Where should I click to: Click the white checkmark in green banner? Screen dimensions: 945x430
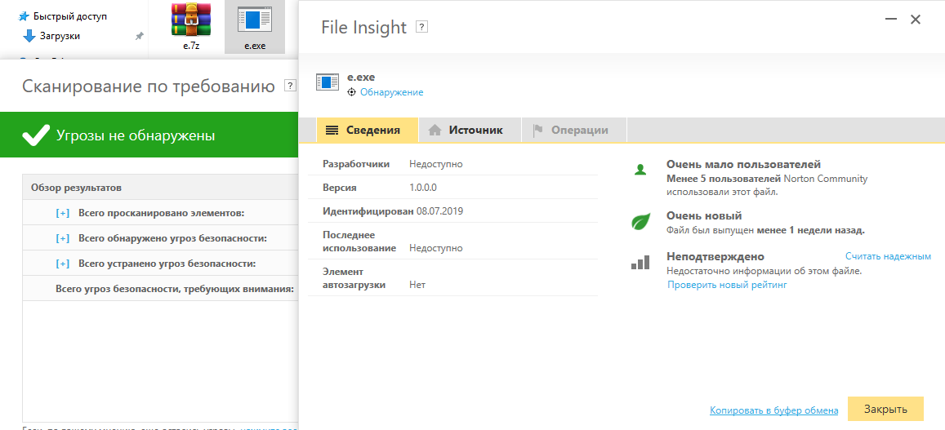click(x=36, y=135)
